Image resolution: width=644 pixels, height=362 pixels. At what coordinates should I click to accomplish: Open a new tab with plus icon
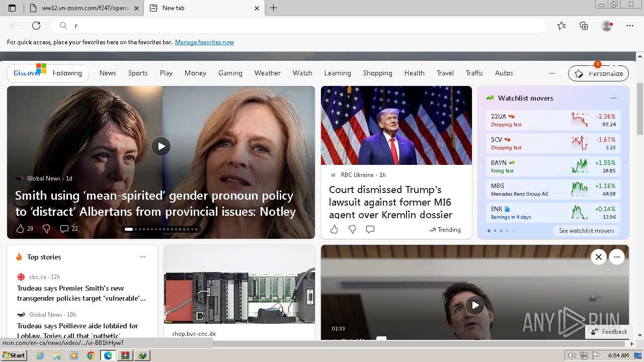tap(273, 8)
